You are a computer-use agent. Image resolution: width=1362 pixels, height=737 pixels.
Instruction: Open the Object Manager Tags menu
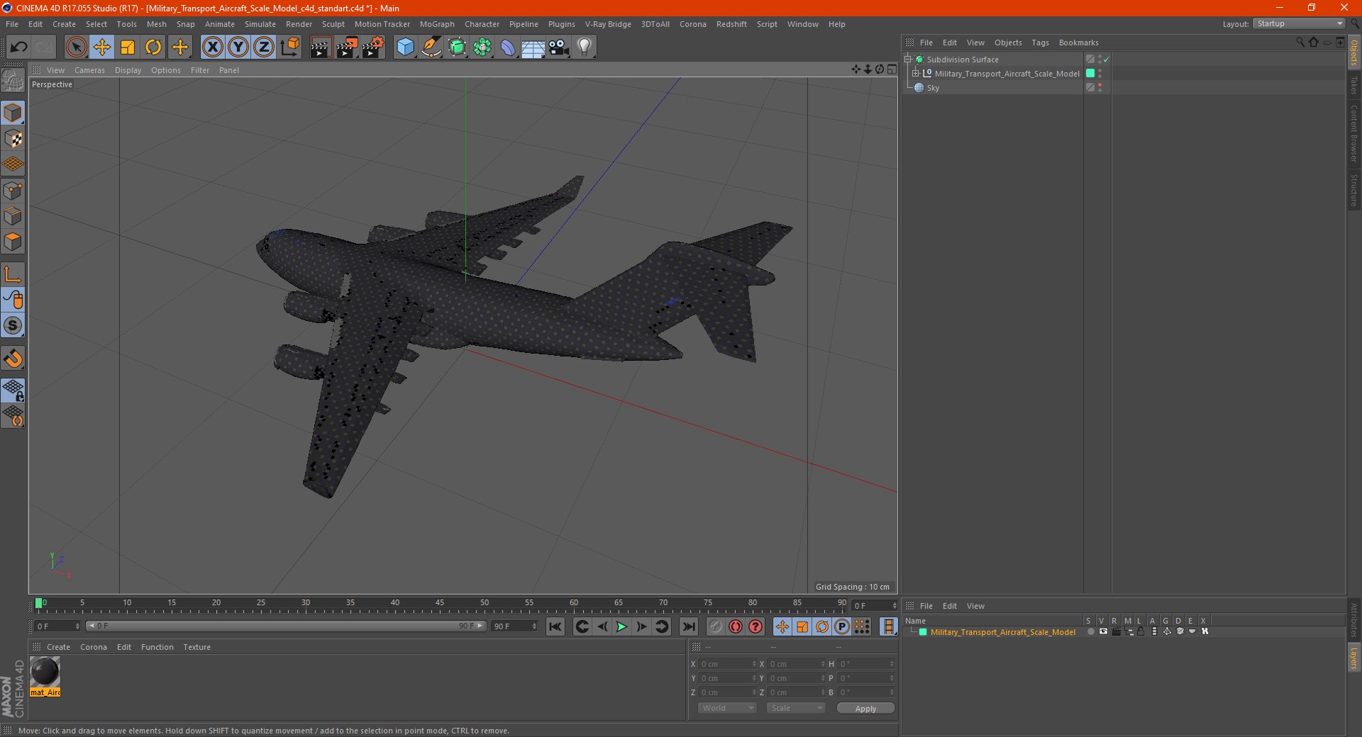click(1040, 43)
